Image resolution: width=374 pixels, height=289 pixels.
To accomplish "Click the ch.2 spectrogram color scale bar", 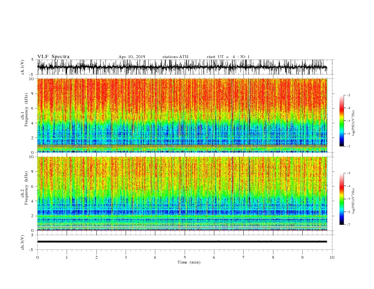I will click(x=341, y=199).
